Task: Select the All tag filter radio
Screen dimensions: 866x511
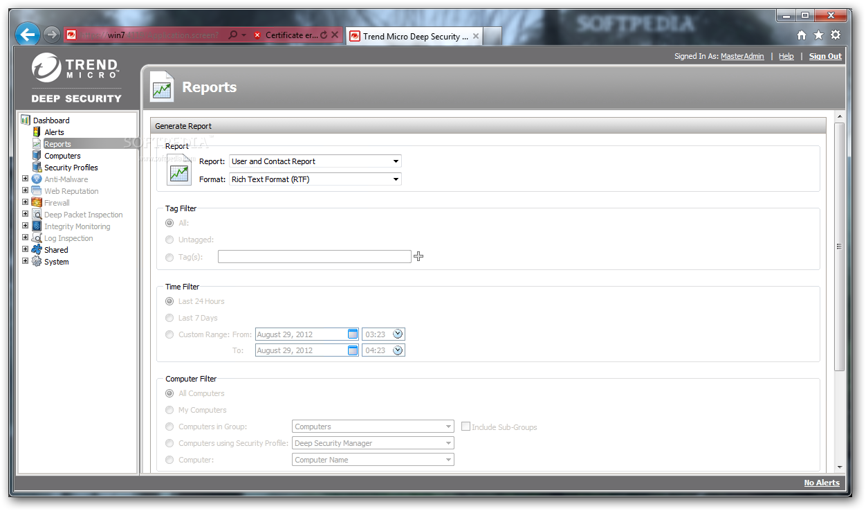Action: click(169, 223)
